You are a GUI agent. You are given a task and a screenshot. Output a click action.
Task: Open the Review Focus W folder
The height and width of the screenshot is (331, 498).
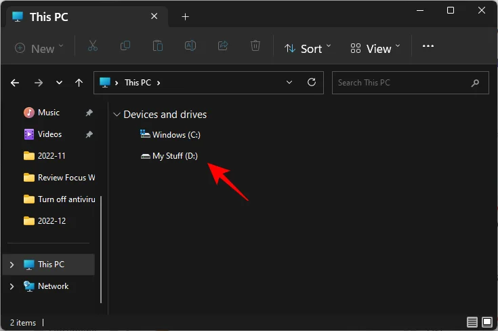[59, 178]
